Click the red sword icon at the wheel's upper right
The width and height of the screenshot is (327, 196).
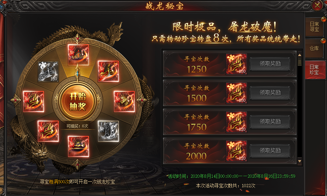[108, 71]
